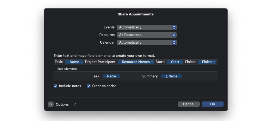The image size is (272, 121).
Task: Click the 'Project Participant:' text in format field
Action: (101, 62)
